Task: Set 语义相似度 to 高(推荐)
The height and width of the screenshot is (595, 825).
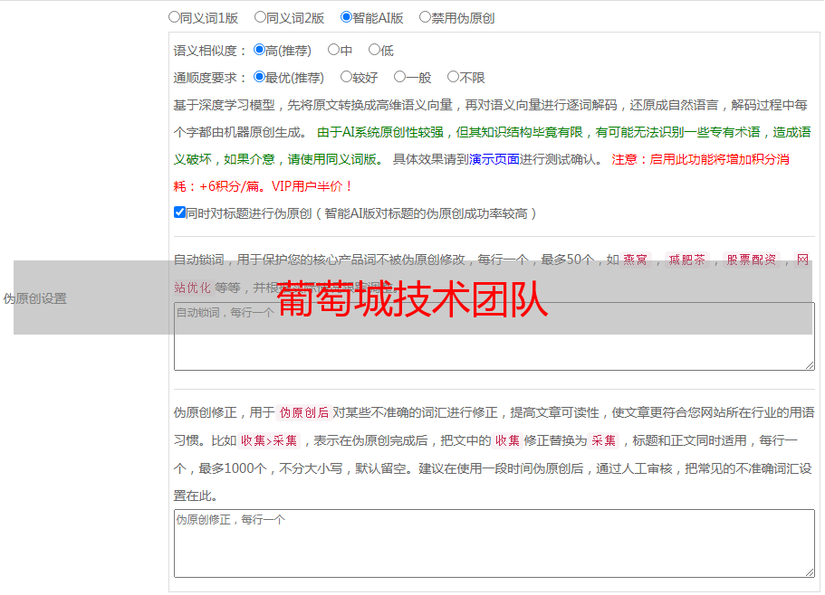Action: pos(260,51)
